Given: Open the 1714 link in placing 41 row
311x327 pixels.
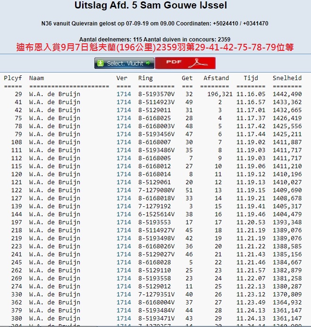Looking at the screenshot, I should 124,102.
